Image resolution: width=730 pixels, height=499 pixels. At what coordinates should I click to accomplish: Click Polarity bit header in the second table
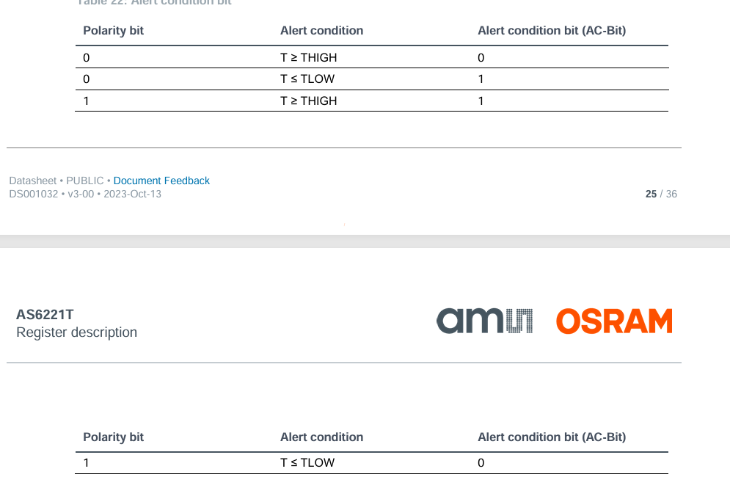(x=113, y=437)
